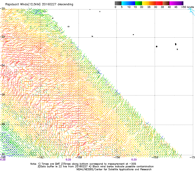Select the "45" legend scale number
The image size is (195, 171).
point(176,7)
